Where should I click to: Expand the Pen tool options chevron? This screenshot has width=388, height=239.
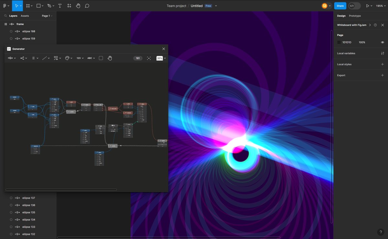(x=54, y=6)
